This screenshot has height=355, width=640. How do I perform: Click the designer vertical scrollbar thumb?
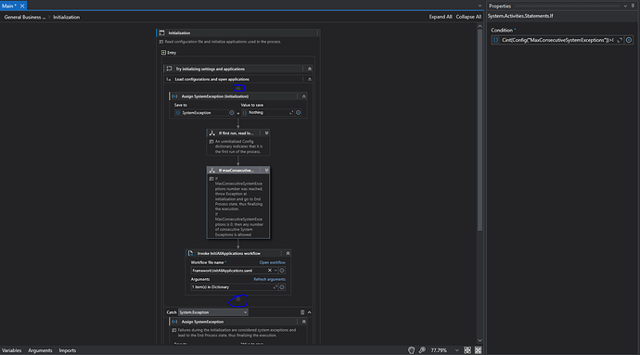[x=480, y=130]
